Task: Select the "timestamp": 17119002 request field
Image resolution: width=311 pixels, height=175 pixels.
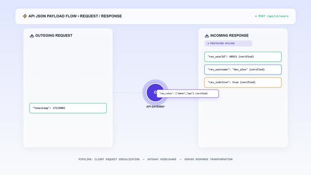Action: click(68, 108)
